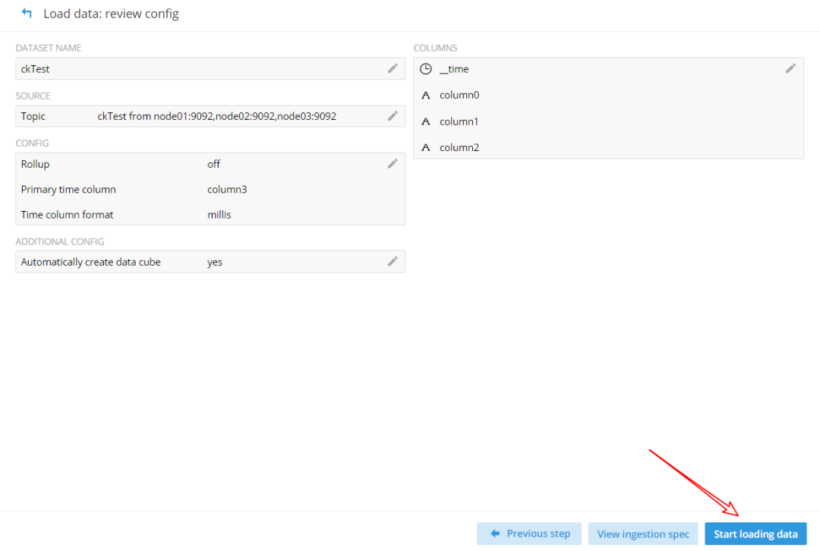Edit the Additional Config pencil icon
The height and width of the screenshot is (551, 820).
[x=393, y=262]
